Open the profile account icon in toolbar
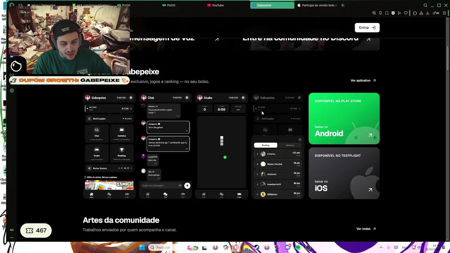450x253 pixels. point(421,13)
